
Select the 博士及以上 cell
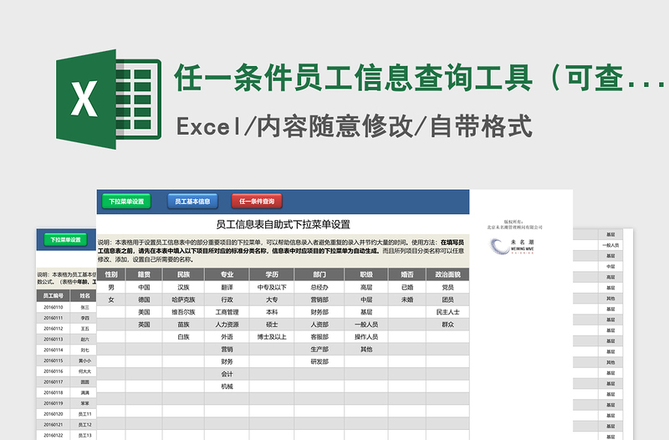pos(272,337)
